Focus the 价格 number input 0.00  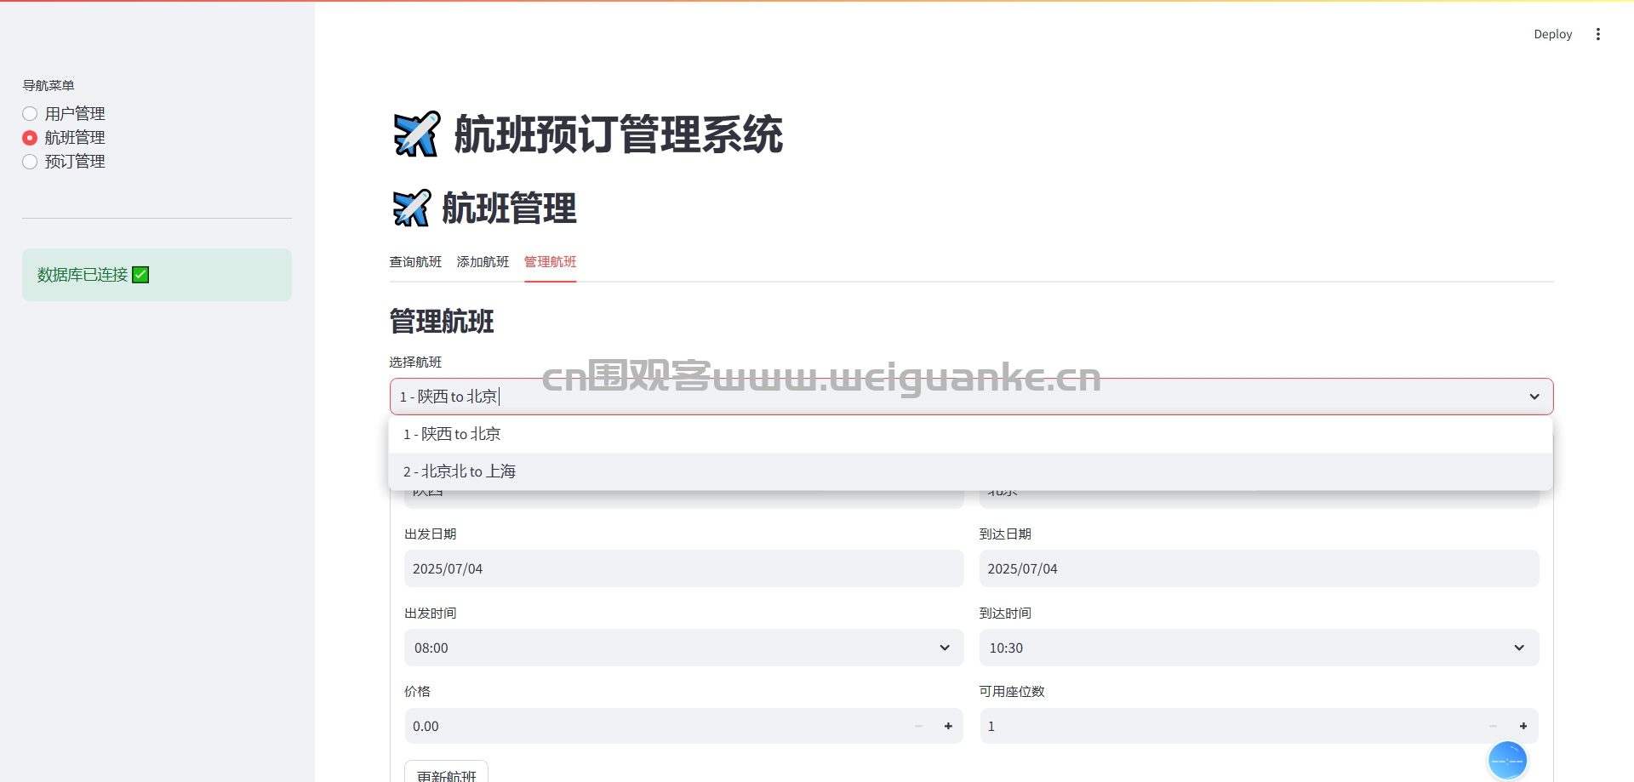pyautogui.click(x=654, y=726)
